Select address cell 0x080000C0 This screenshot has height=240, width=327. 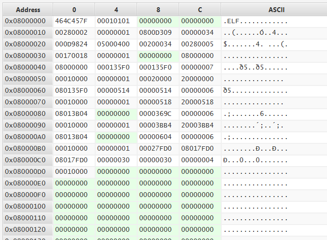point(28,160)
